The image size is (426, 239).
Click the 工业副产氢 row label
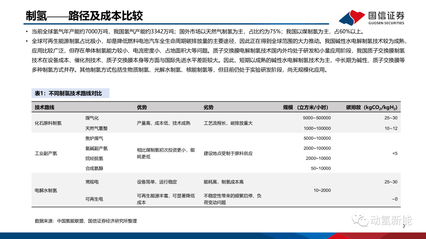pyautogui.click(x=46, y=154)
